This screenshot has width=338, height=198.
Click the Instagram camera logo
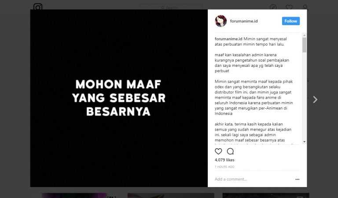click(38, 7)
